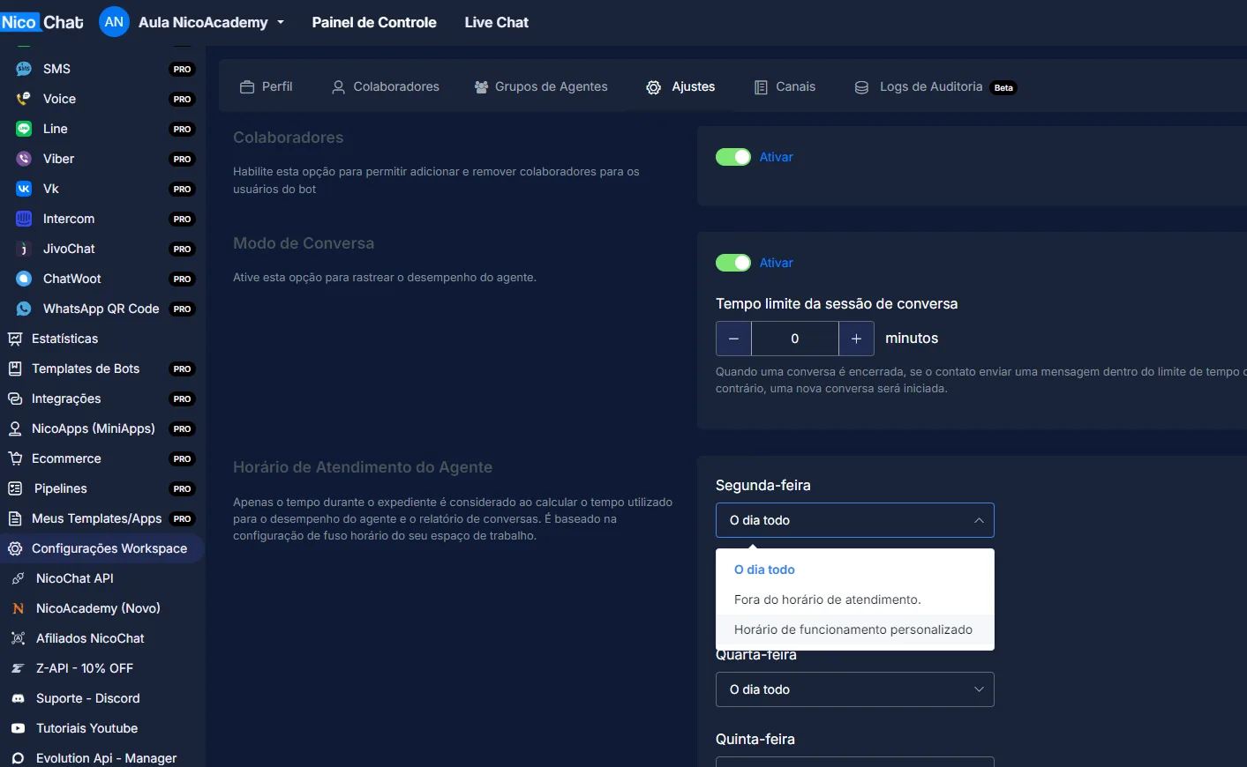Decrease session timeout with minus button
Screen dimensions: 1247x767
click(x=733, y=339)
